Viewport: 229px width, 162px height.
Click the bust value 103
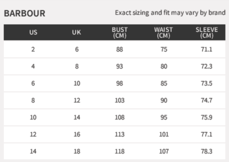[120, 100]
